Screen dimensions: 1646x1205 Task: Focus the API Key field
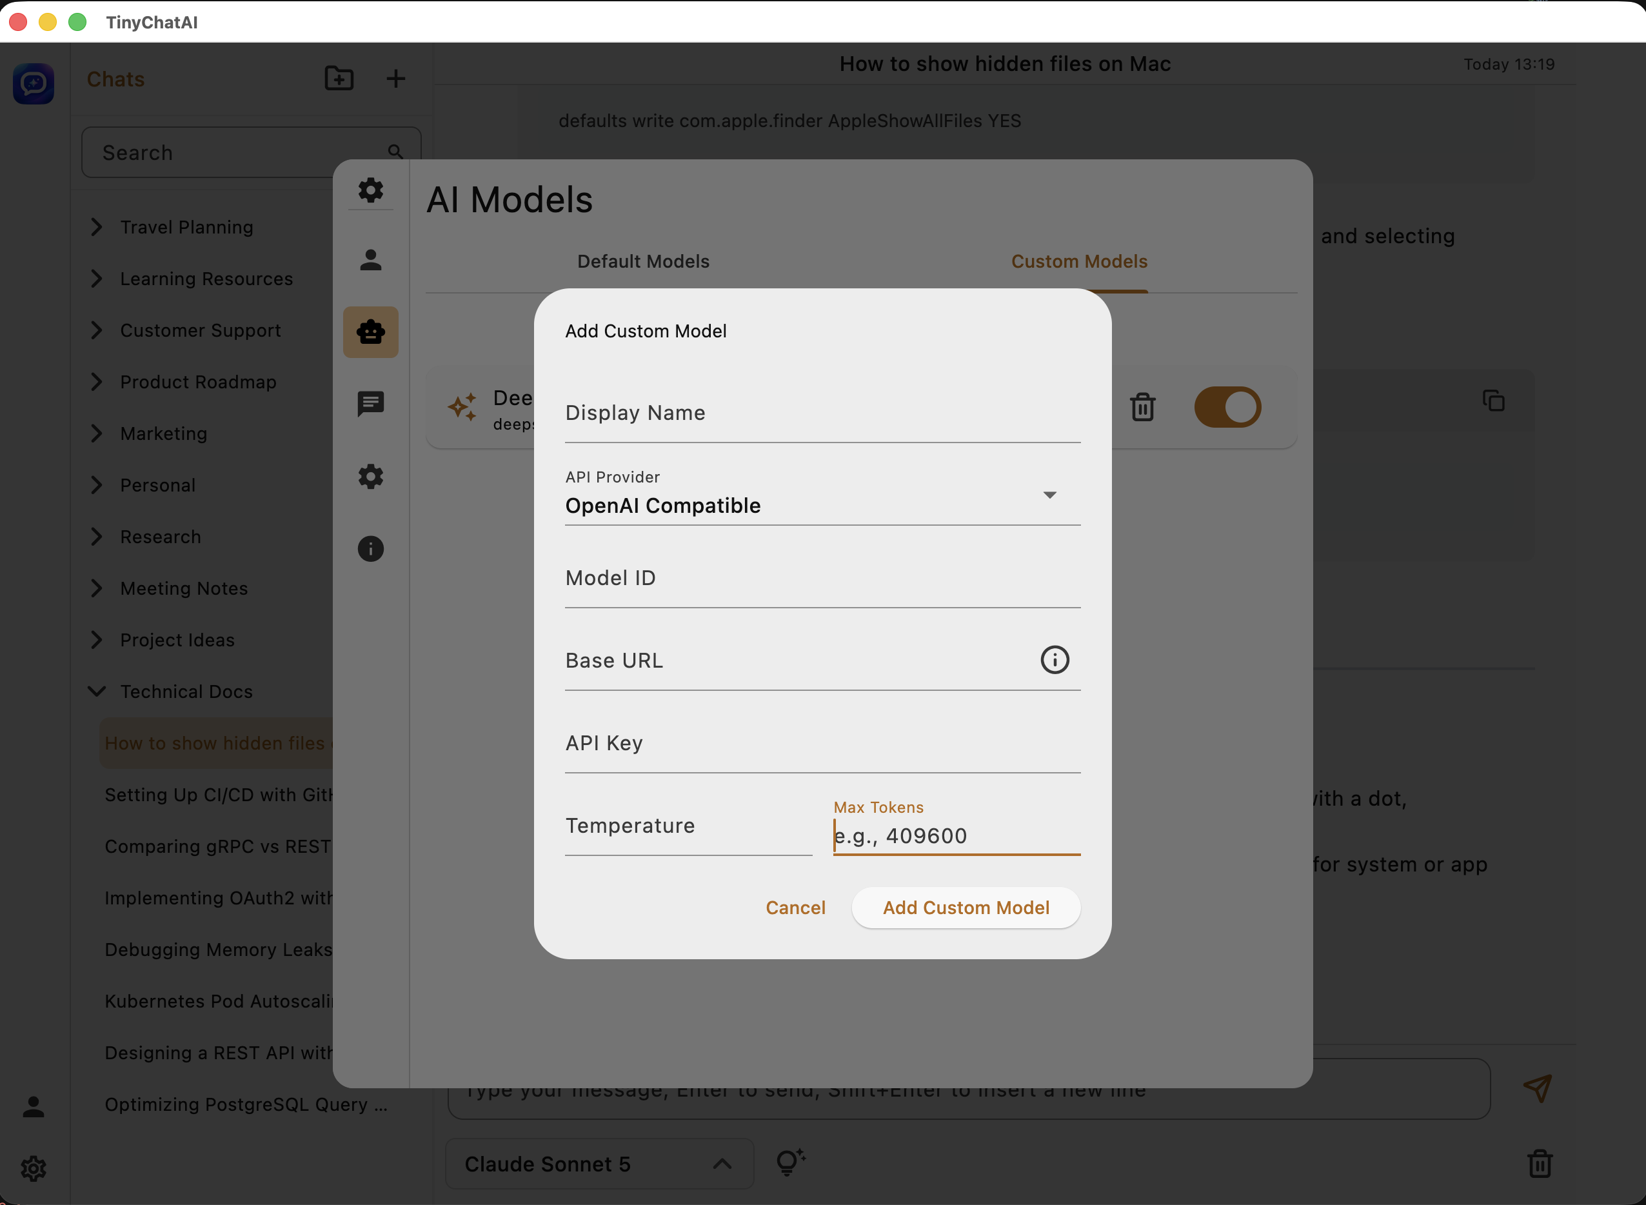pyautogui.click(x=822, y=743)
